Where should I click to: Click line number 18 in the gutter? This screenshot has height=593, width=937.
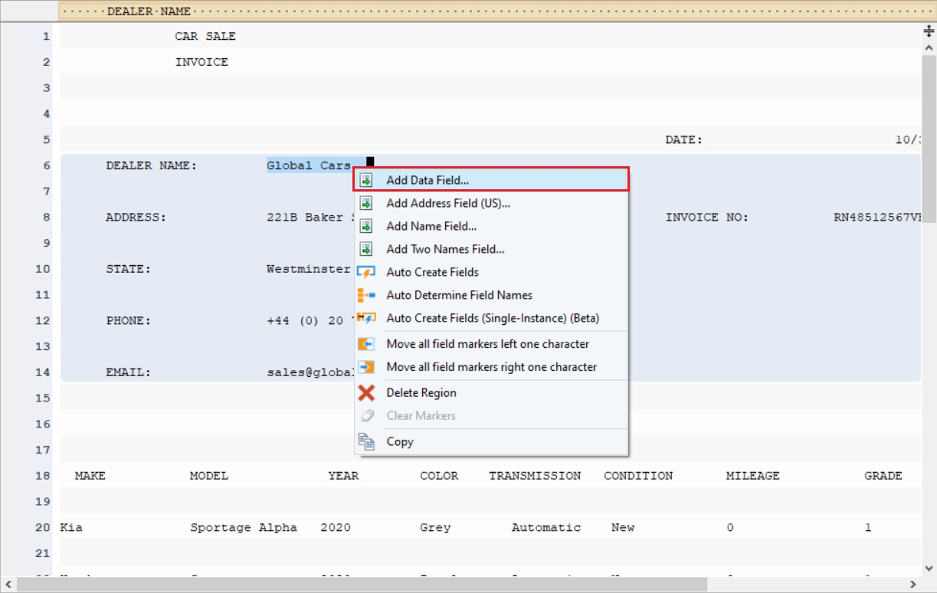tap(46, 476)
